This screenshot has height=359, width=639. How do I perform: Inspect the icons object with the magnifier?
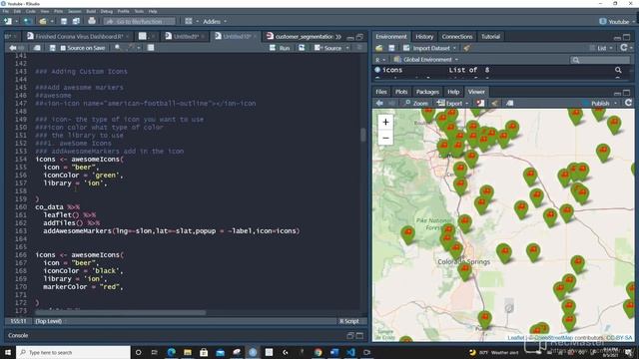(618, 70)
